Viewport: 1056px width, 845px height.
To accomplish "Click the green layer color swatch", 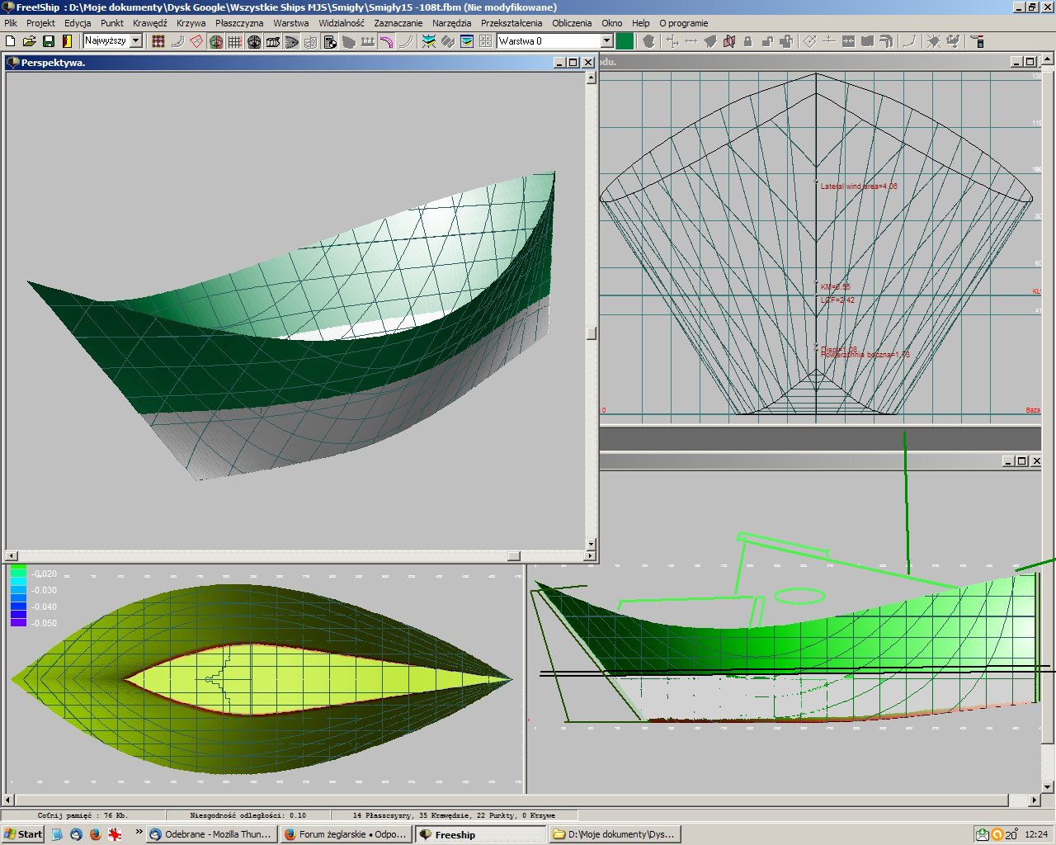I will (625, 41).
